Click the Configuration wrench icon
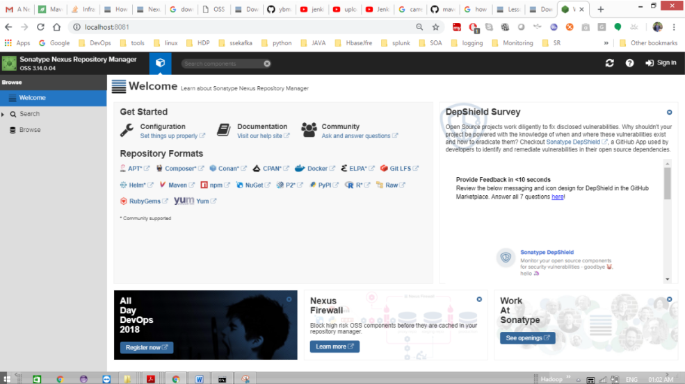 pos(127,130)
